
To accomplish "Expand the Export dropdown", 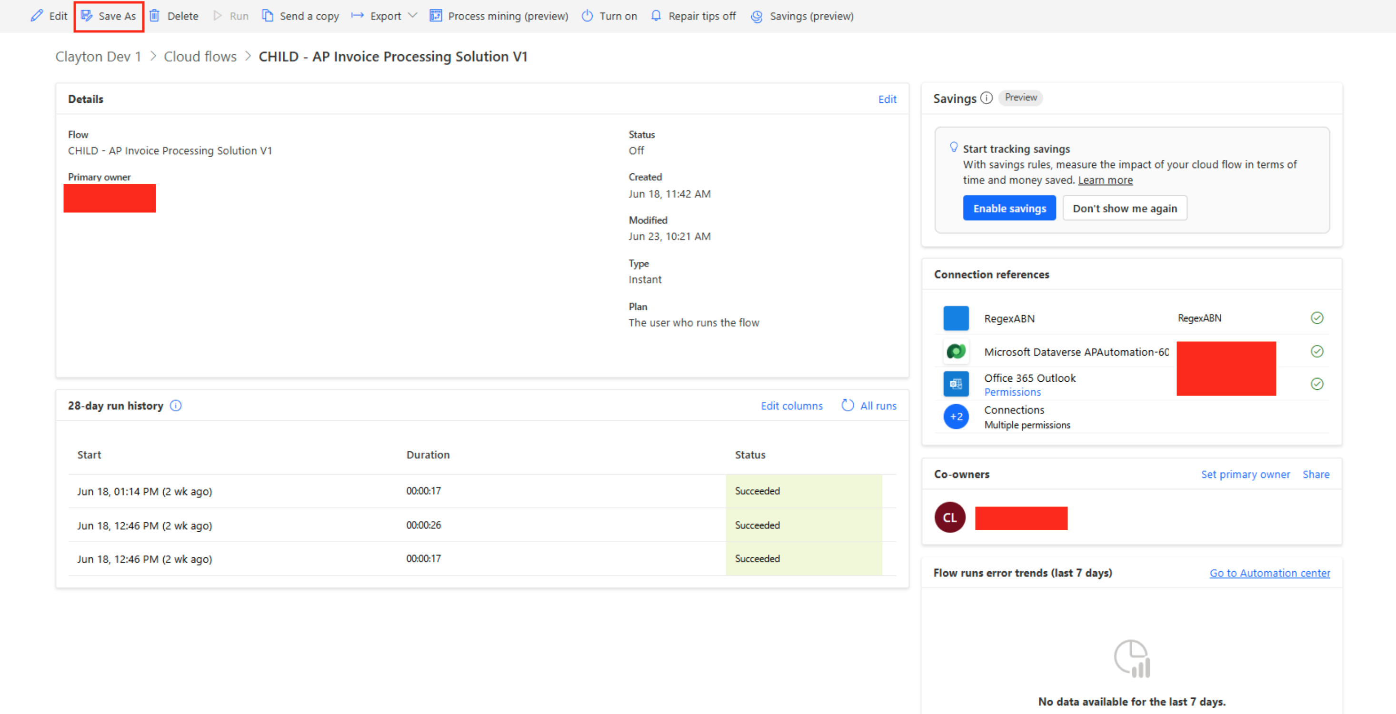I will click(x=412, y=16).
